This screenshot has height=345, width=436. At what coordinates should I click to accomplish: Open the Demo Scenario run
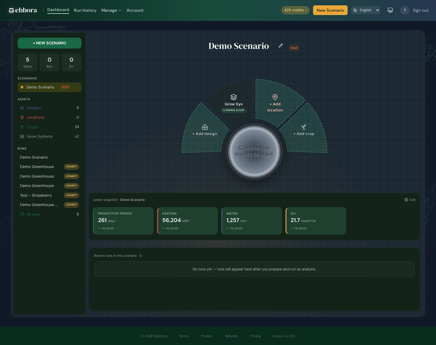50,157
